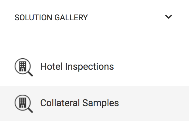Click the Collateral Samples magnifier building icon
This screenshot has width=189, height=128.
coord(24,103)
